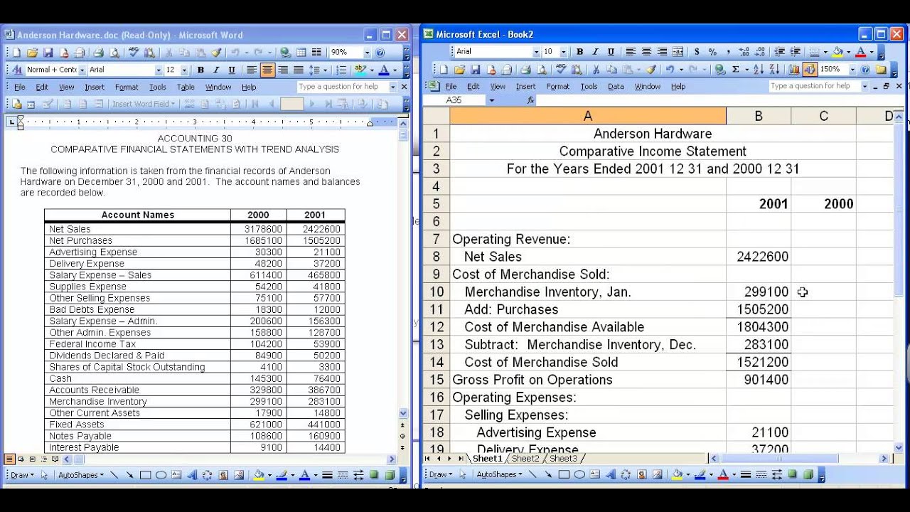The width and height of the screenshot is (910, 512).
Task: Click Numbering list icon in Word
Action: (x=341, y=70)
